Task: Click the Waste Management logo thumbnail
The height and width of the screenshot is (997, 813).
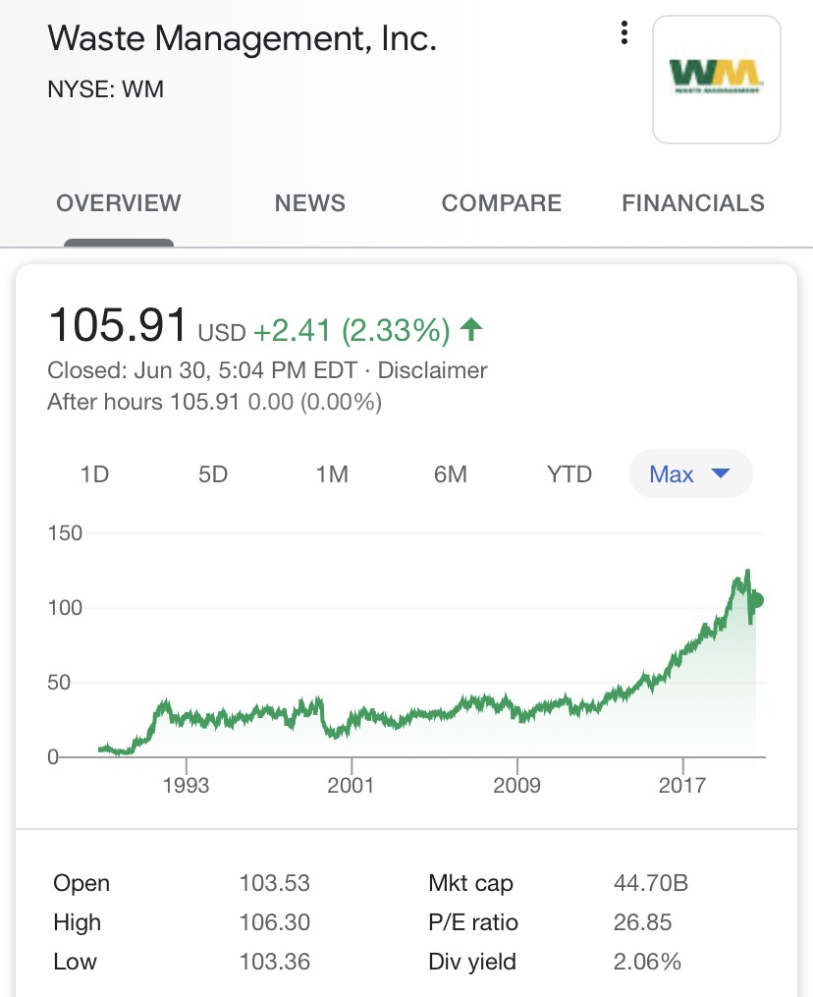Action: tap(716, 80)
